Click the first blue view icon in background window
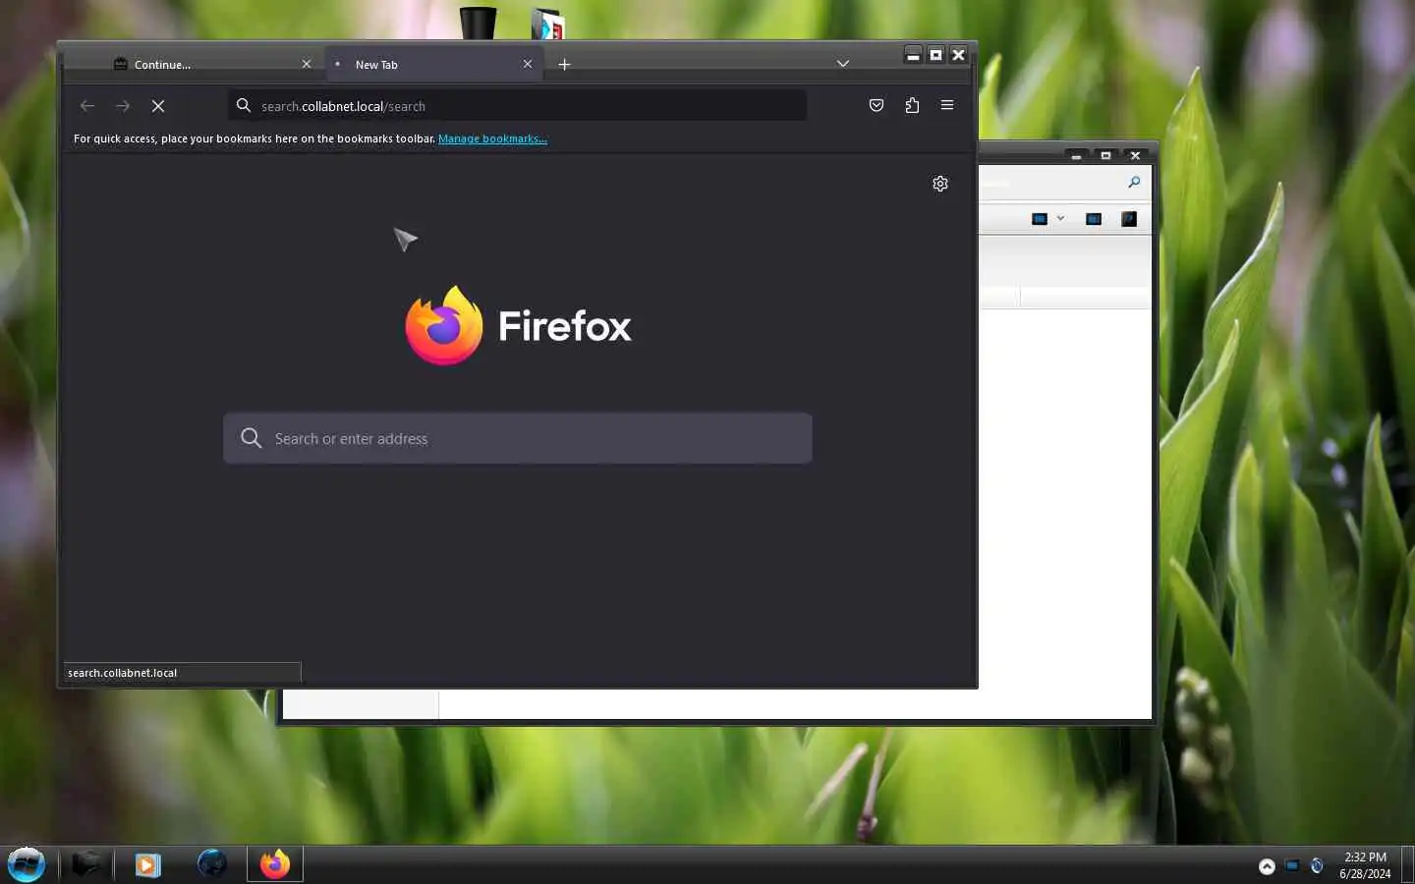1415x884 pixels. (x=1040, y=219)
